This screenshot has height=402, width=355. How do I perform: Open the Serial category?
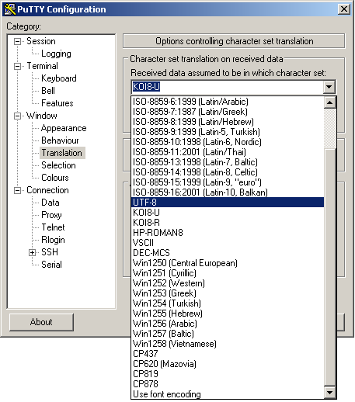pyautogui.click(x=51, y=265)
